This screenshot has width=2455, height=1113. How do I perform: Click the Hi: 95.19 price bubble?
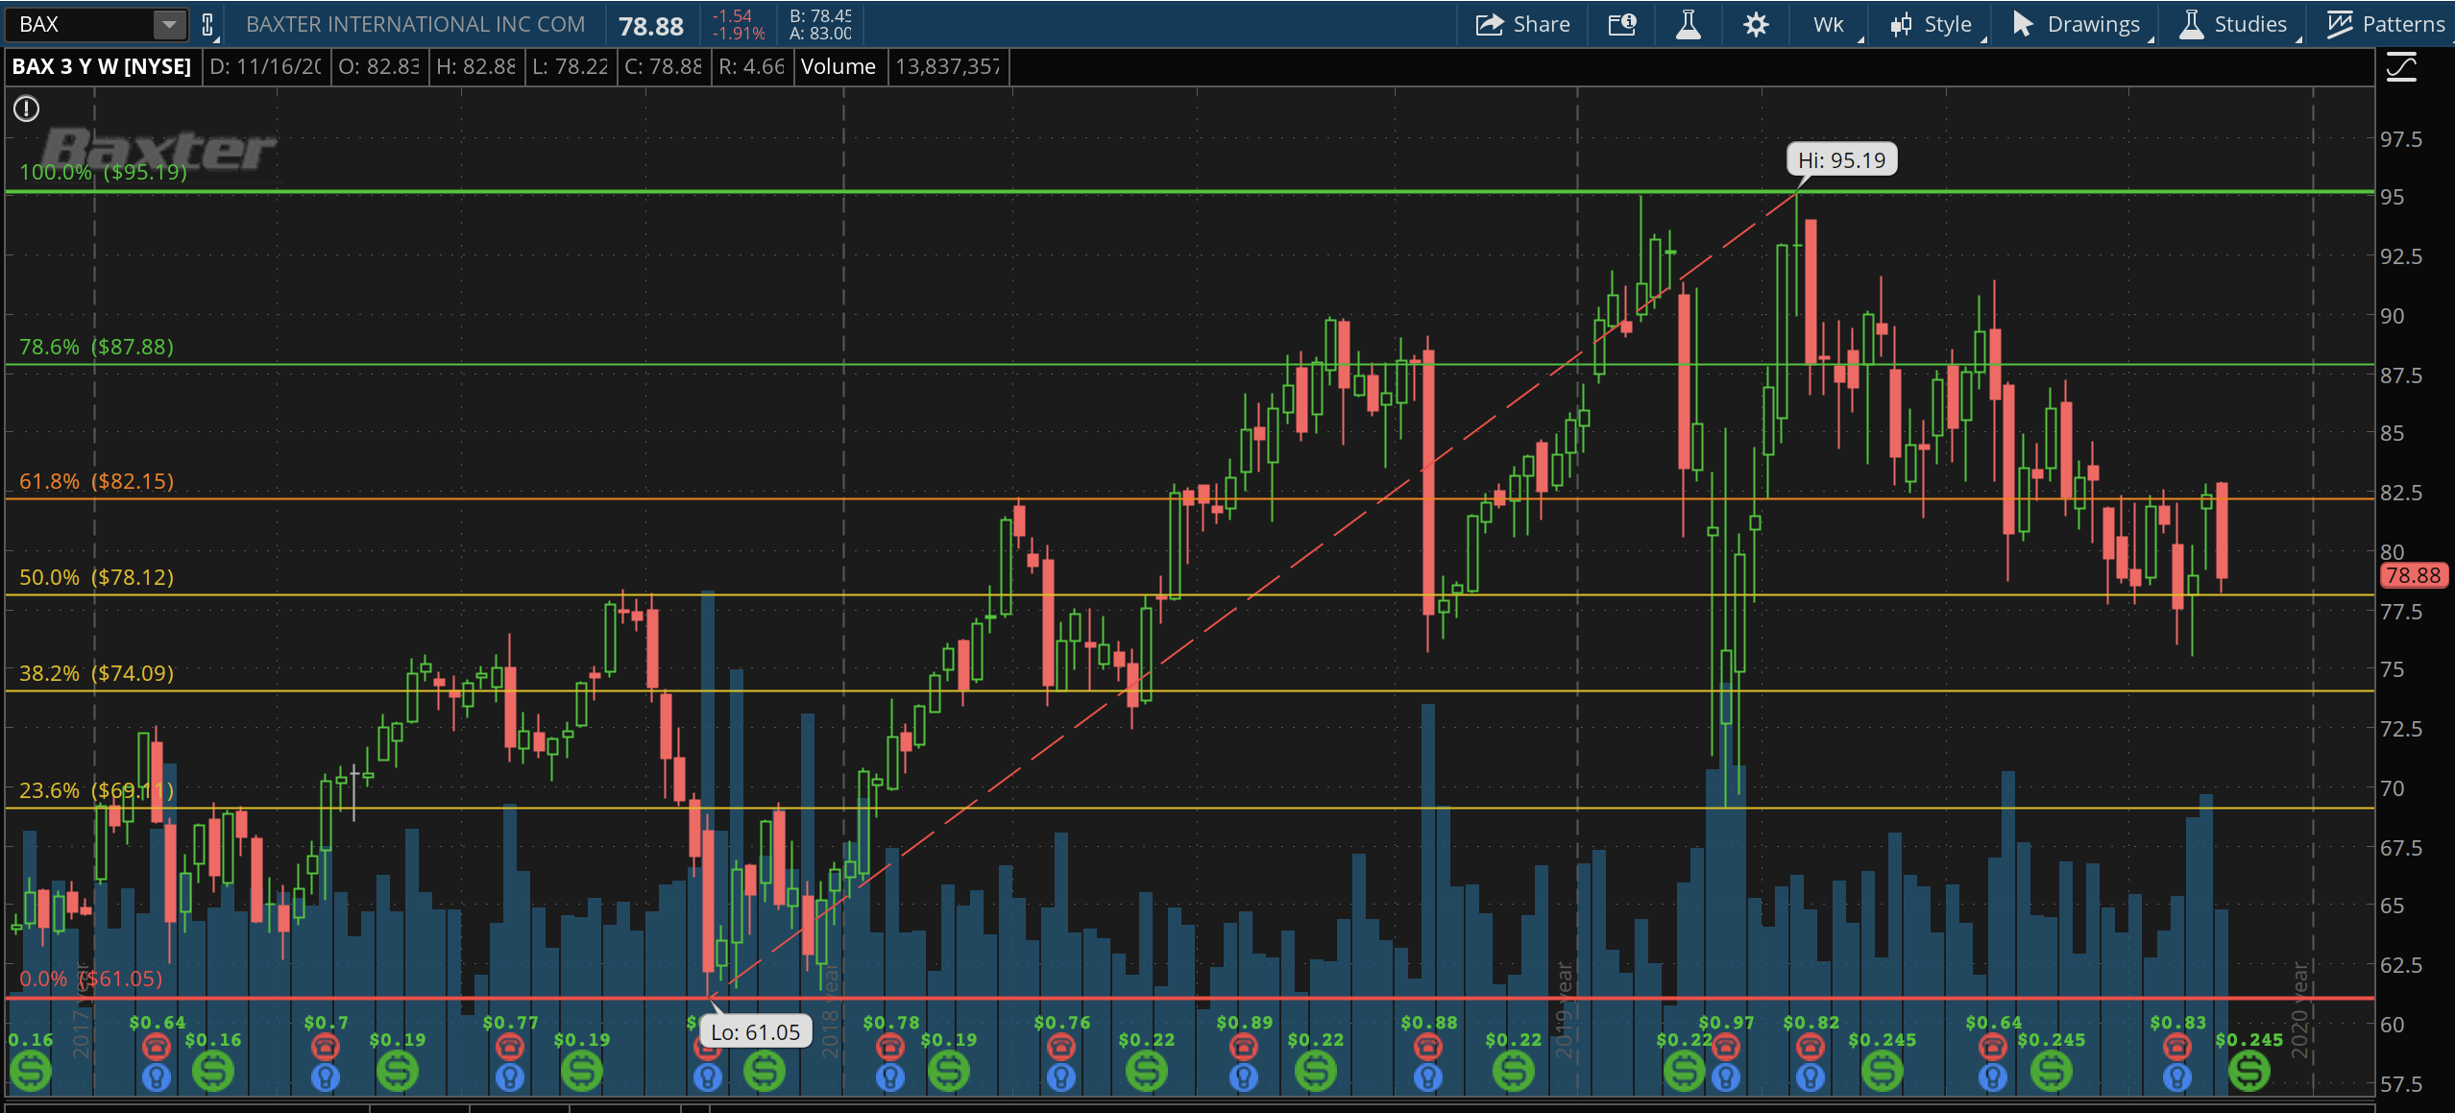coord(1841,160)
